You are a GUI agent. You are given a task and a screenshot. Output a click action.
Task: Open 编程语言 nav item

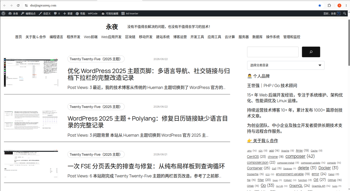pyautogui.click(x=56, y=37)
